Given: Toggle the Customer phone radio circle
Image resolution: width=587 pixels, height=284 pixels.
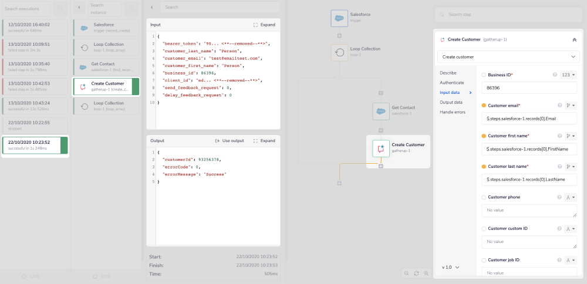Looking at the screenshot, I should click(484, 197).
